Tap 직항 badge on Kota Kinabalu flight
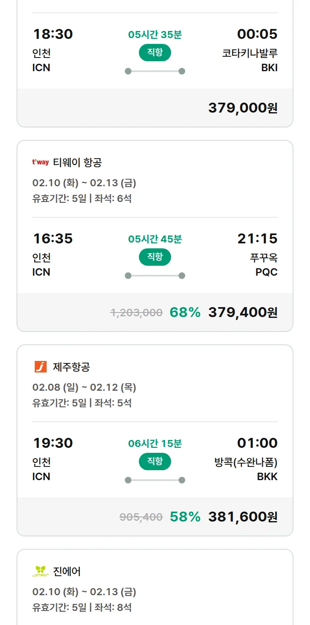The width and height of the screenshot is (310, 625). click(x=155, y=53)
